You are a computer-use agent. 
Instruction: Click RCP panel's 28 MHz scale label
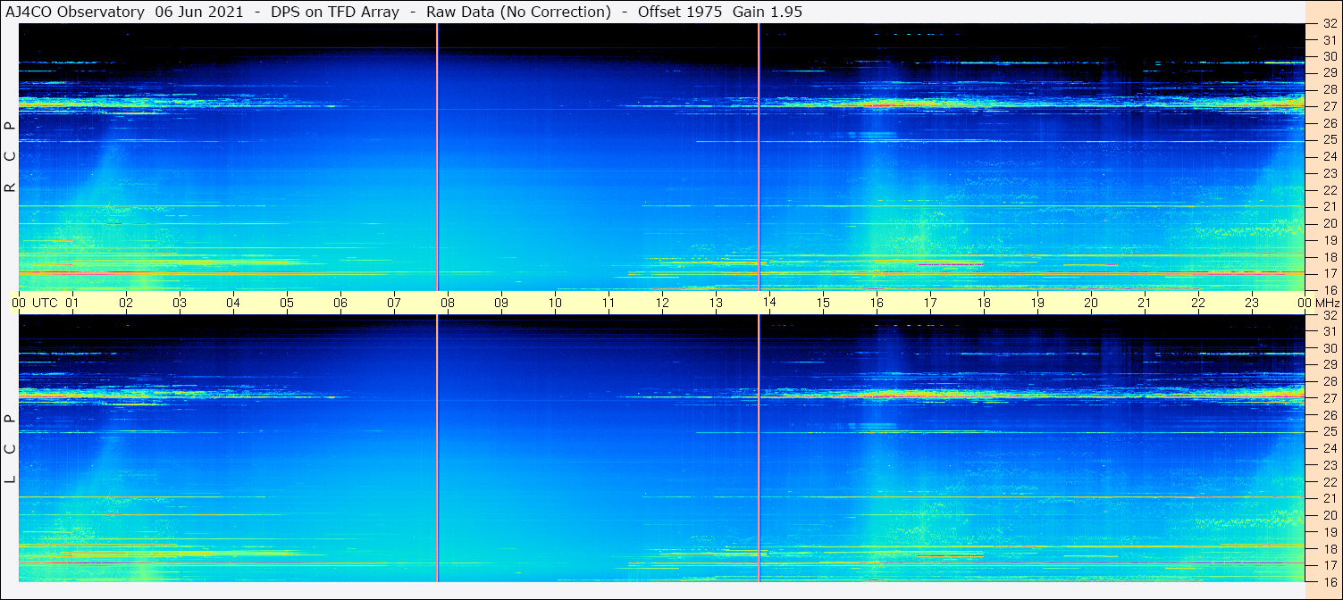(1330, 89)
